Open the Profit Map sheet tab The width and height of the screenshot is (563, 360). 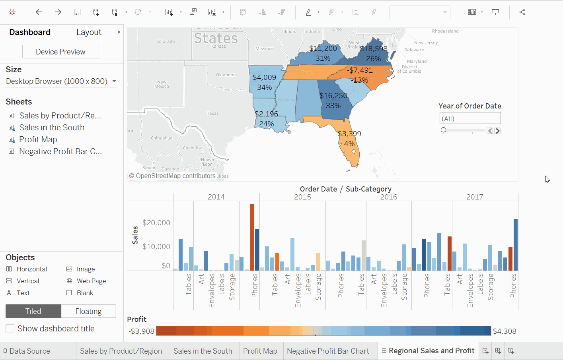point(260,351)
